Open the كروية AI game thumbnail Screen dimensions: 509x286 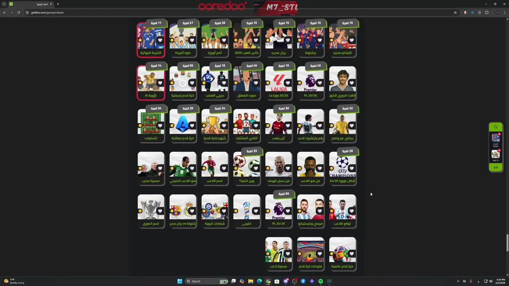(151, 79)
